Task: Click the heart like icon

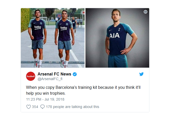Action: point(29,107)
